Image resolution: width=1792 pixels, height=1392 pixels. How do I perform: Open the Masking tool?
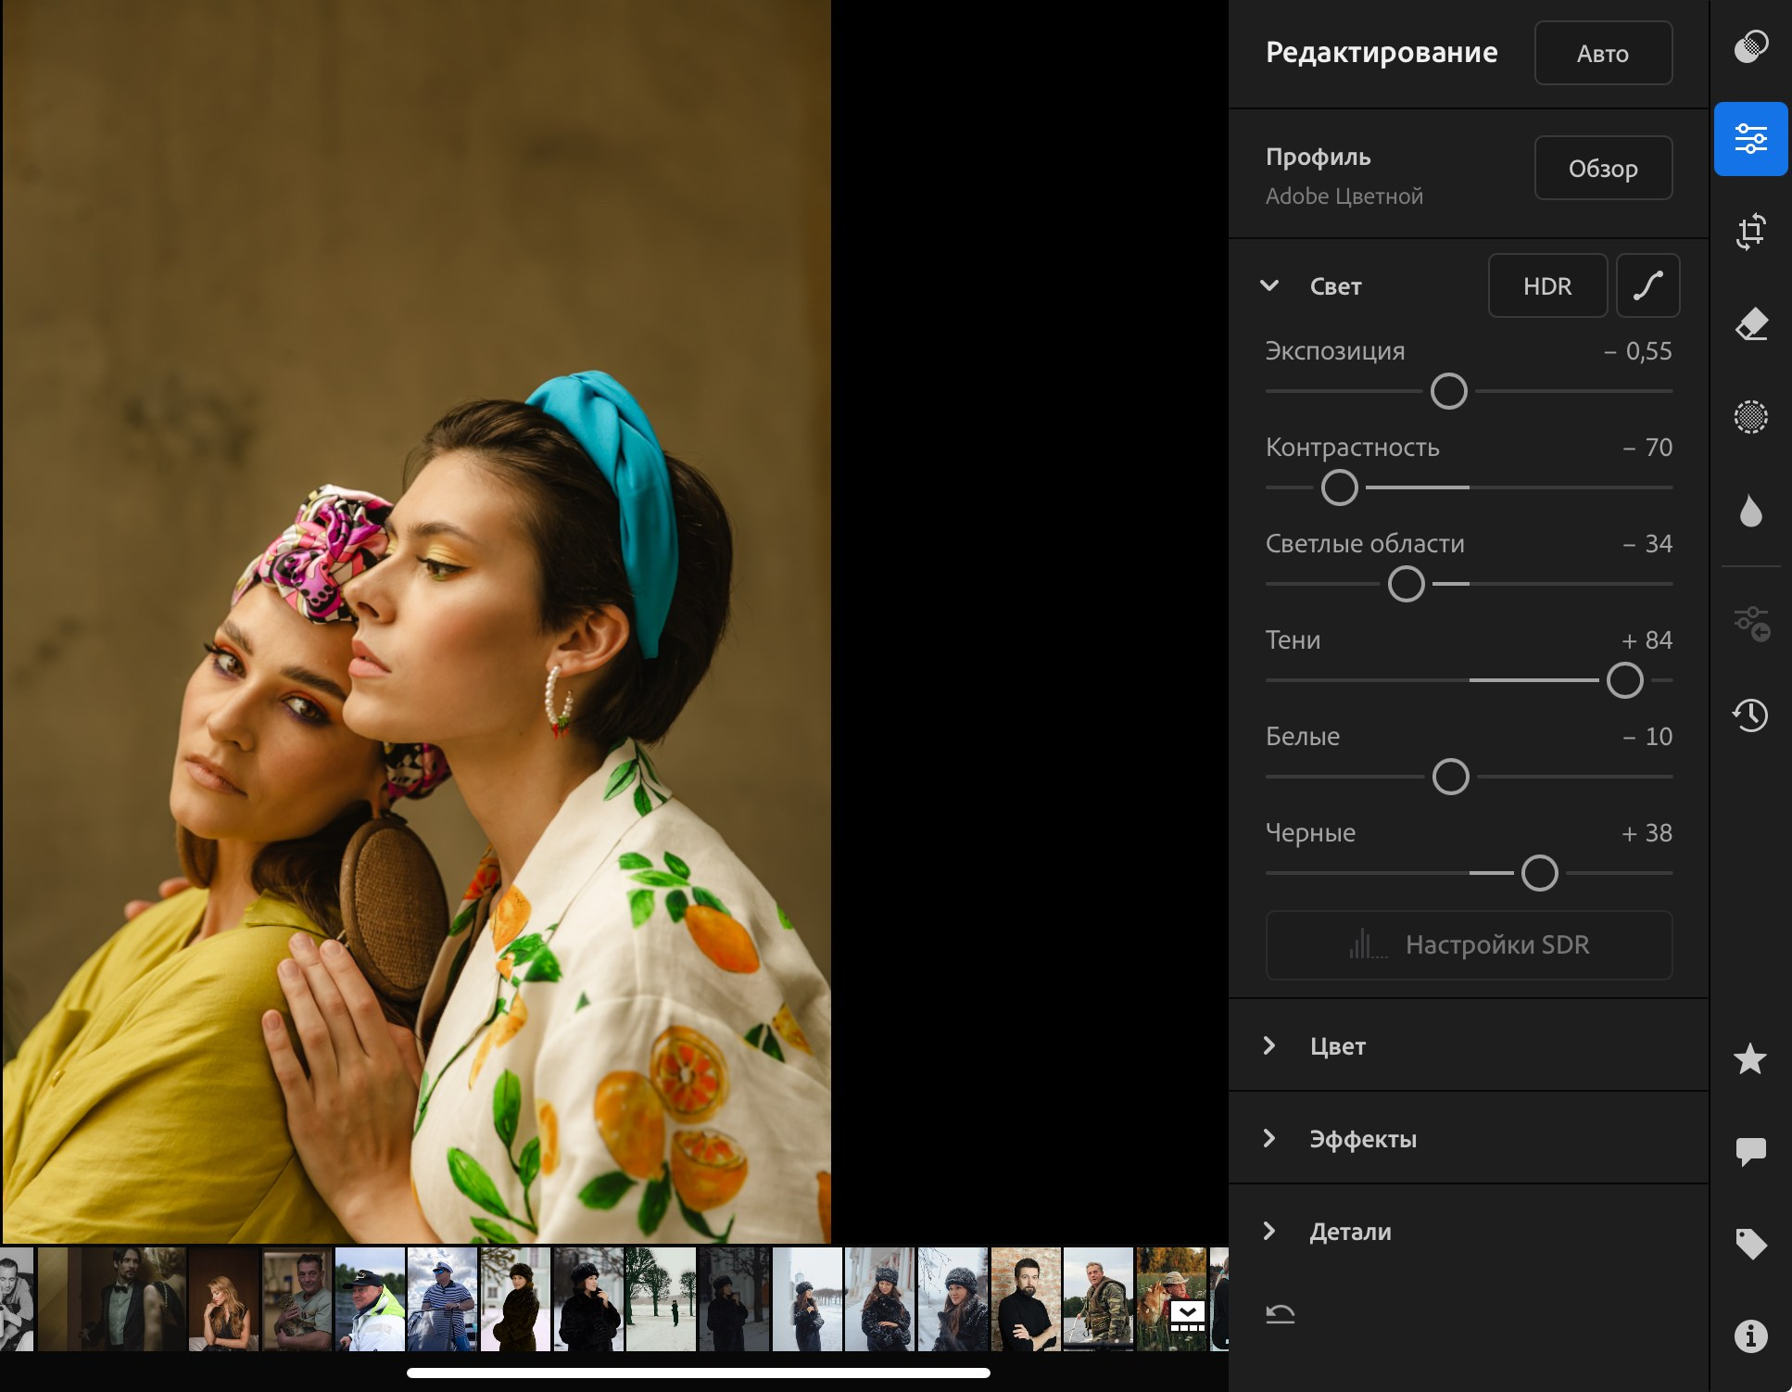[1750, 417]
